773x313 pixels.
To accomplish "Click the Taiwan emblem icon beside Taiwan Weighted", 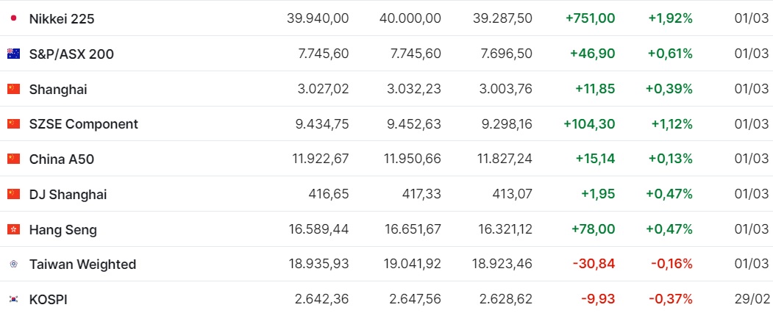I will 14,265.
